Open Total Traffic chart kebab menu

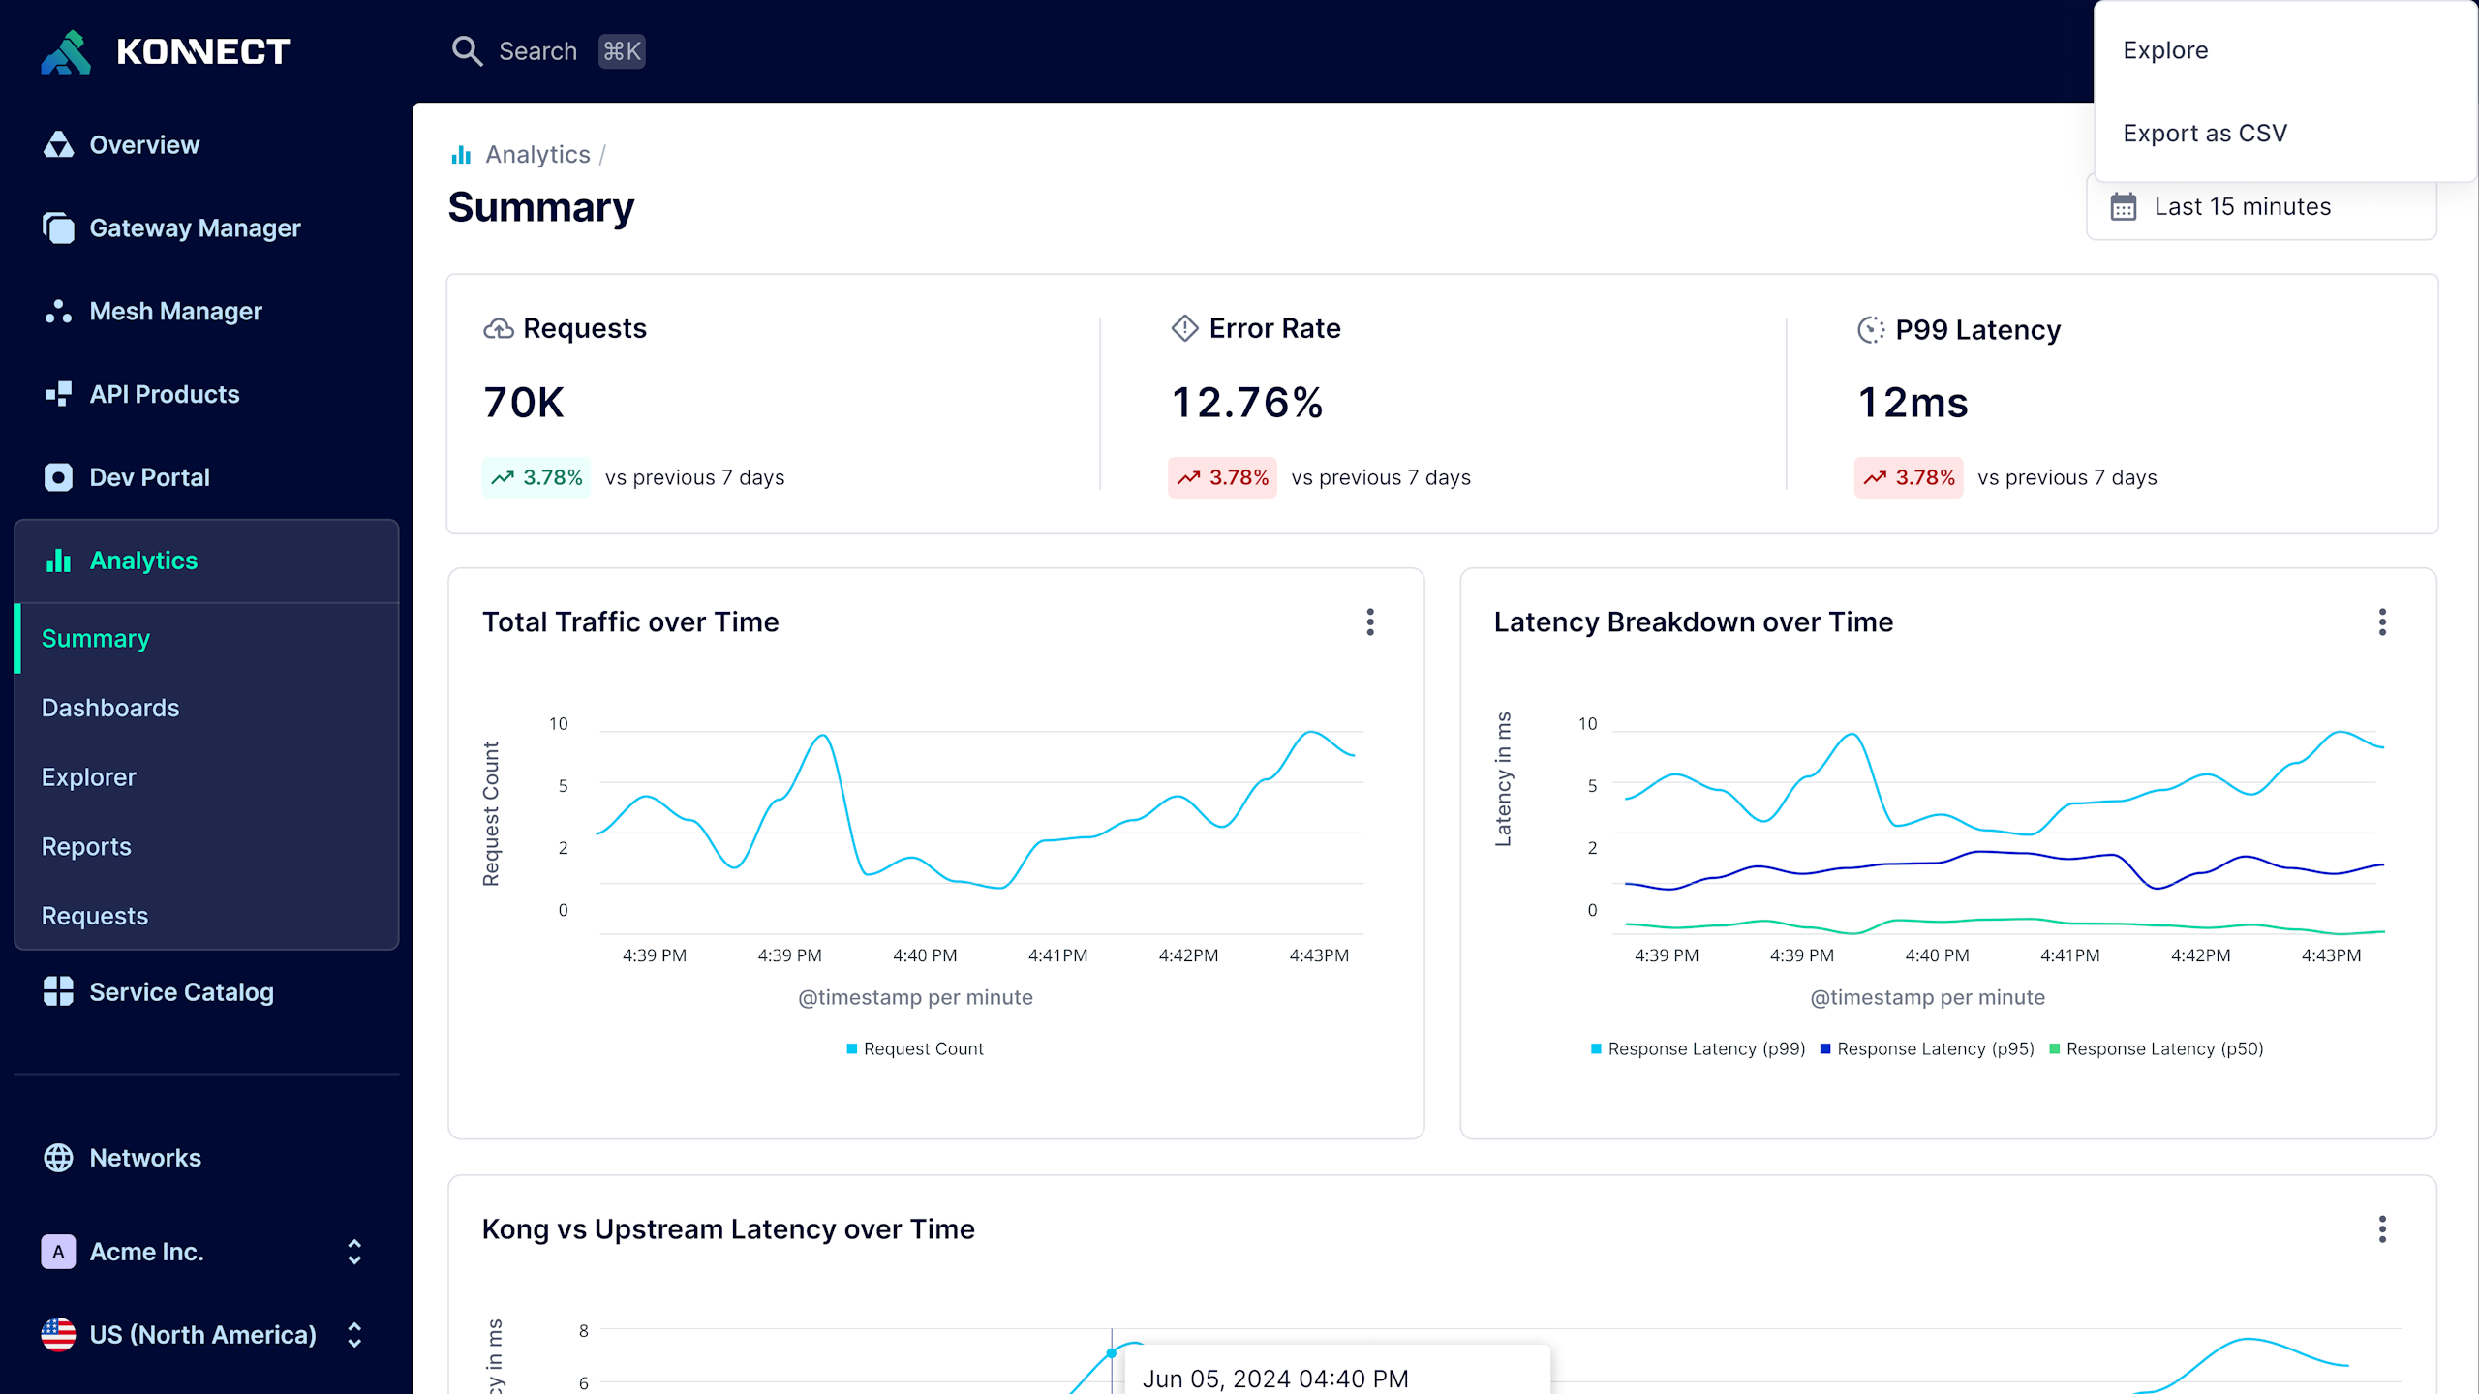(x=1370, y=621)
